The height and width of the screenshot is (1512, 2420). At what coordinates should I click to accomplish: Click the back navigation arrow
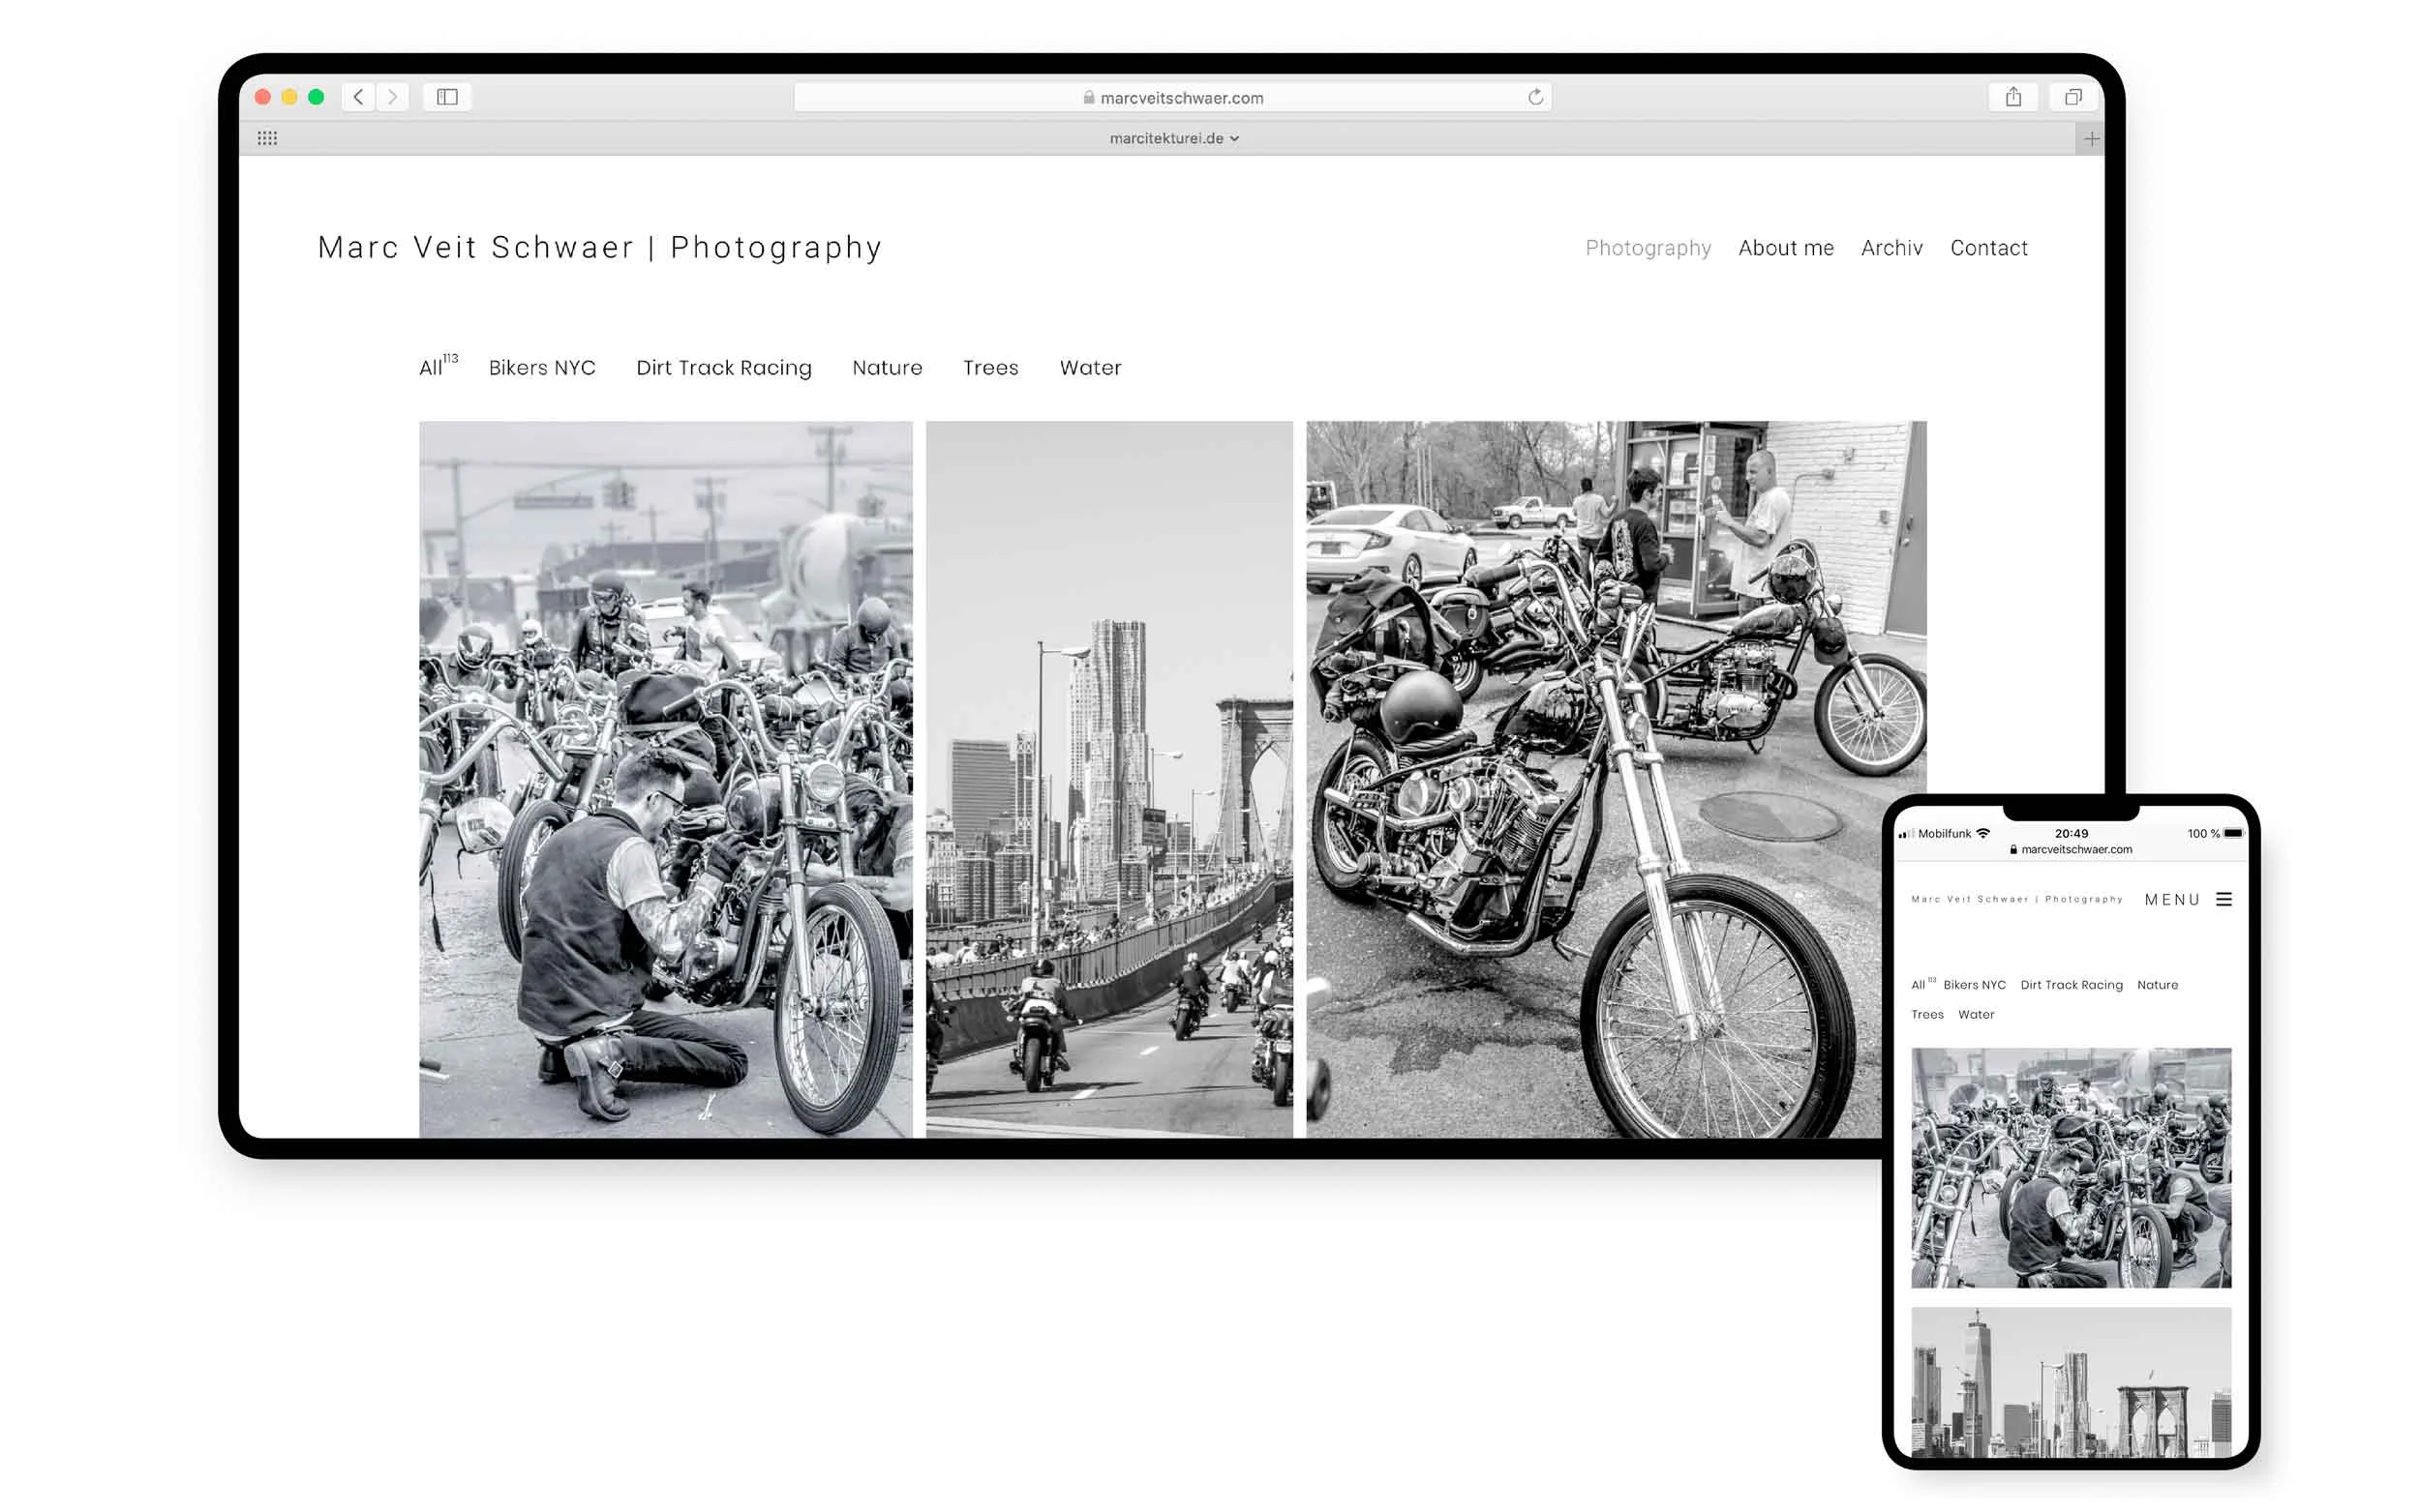tap(357, 97)
